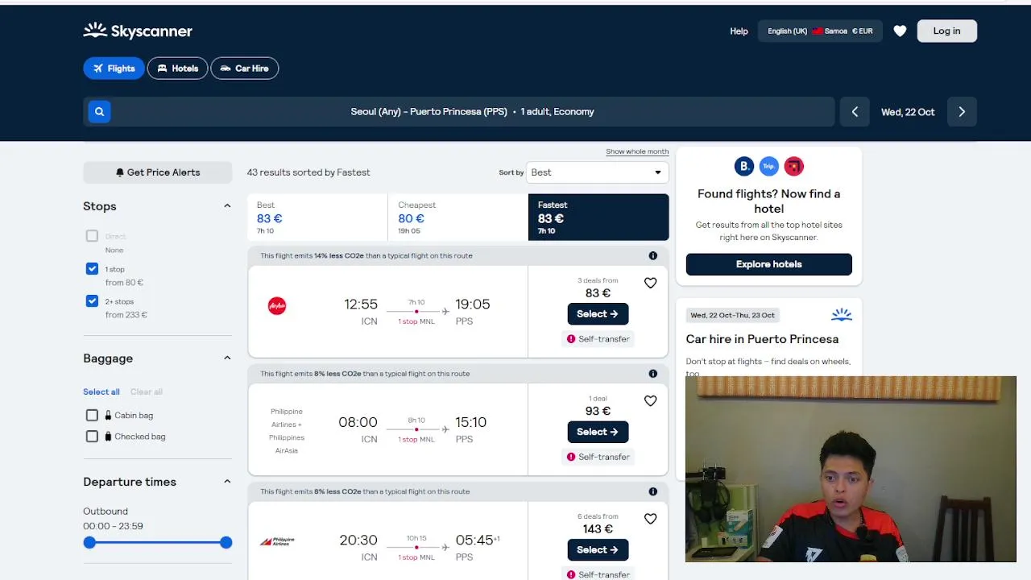Switch to the Car Hire tab

(x=245, y=68)
